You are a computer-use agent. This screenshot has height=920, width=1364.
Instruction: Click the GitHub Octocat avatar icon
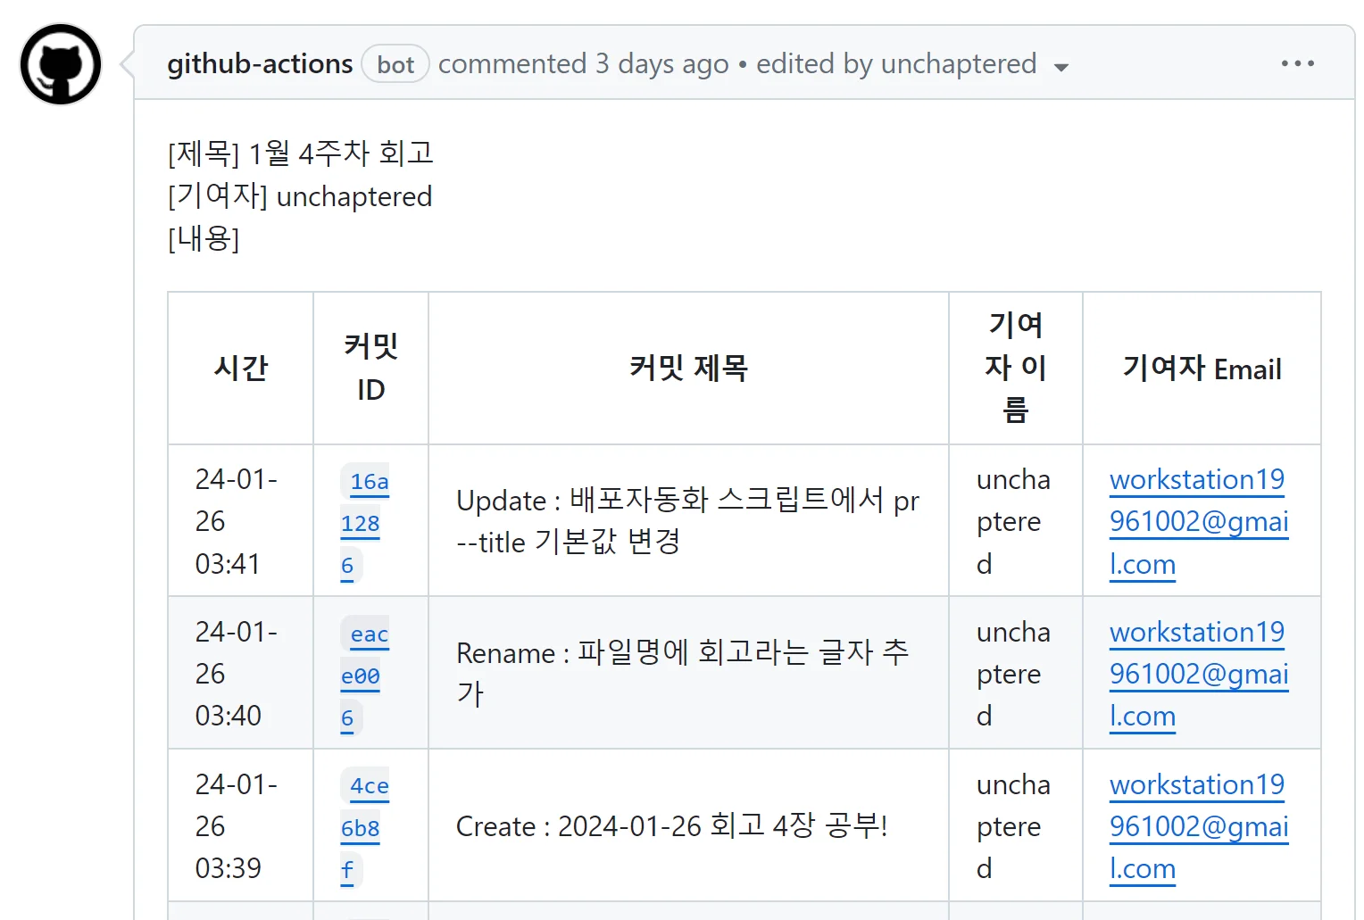point(61,64)
